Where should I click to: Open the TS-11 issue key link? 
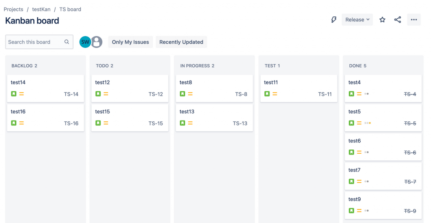pyautogui.click(x=325, y=94)
